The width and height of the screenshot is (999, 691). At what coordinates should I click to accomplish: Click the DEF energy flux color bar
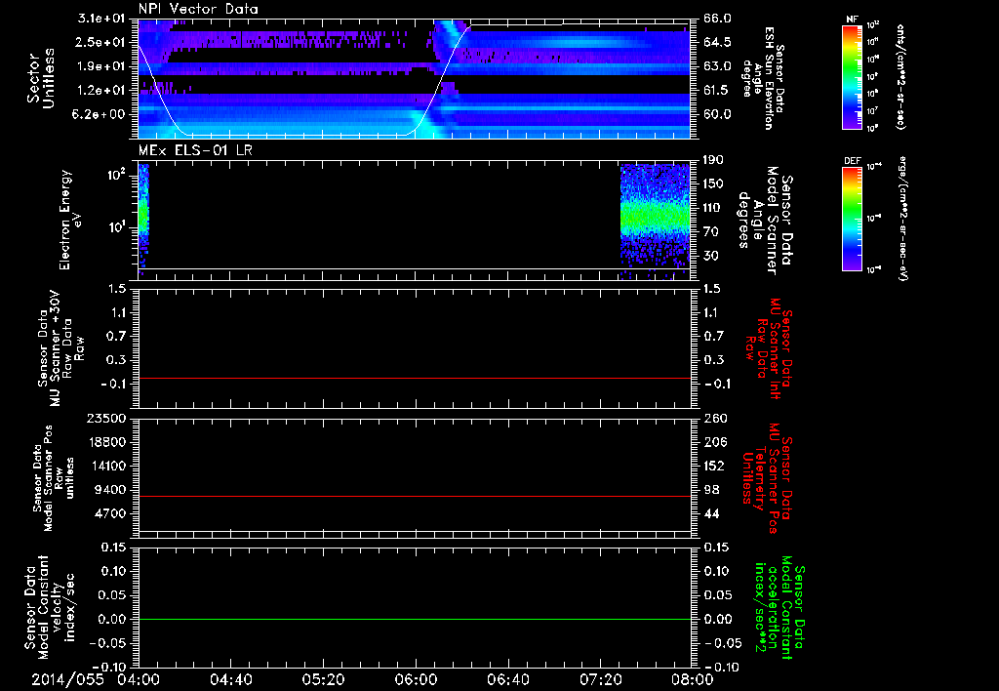tap(852, 219)
